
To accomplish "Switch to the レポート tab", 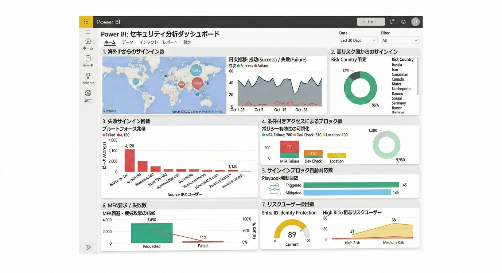I will [x=170, y=43].
